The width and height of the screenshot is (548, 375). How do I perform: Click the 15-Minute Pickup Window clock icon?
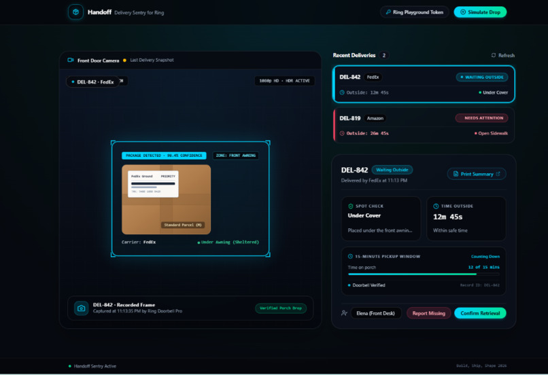point(350,256)
